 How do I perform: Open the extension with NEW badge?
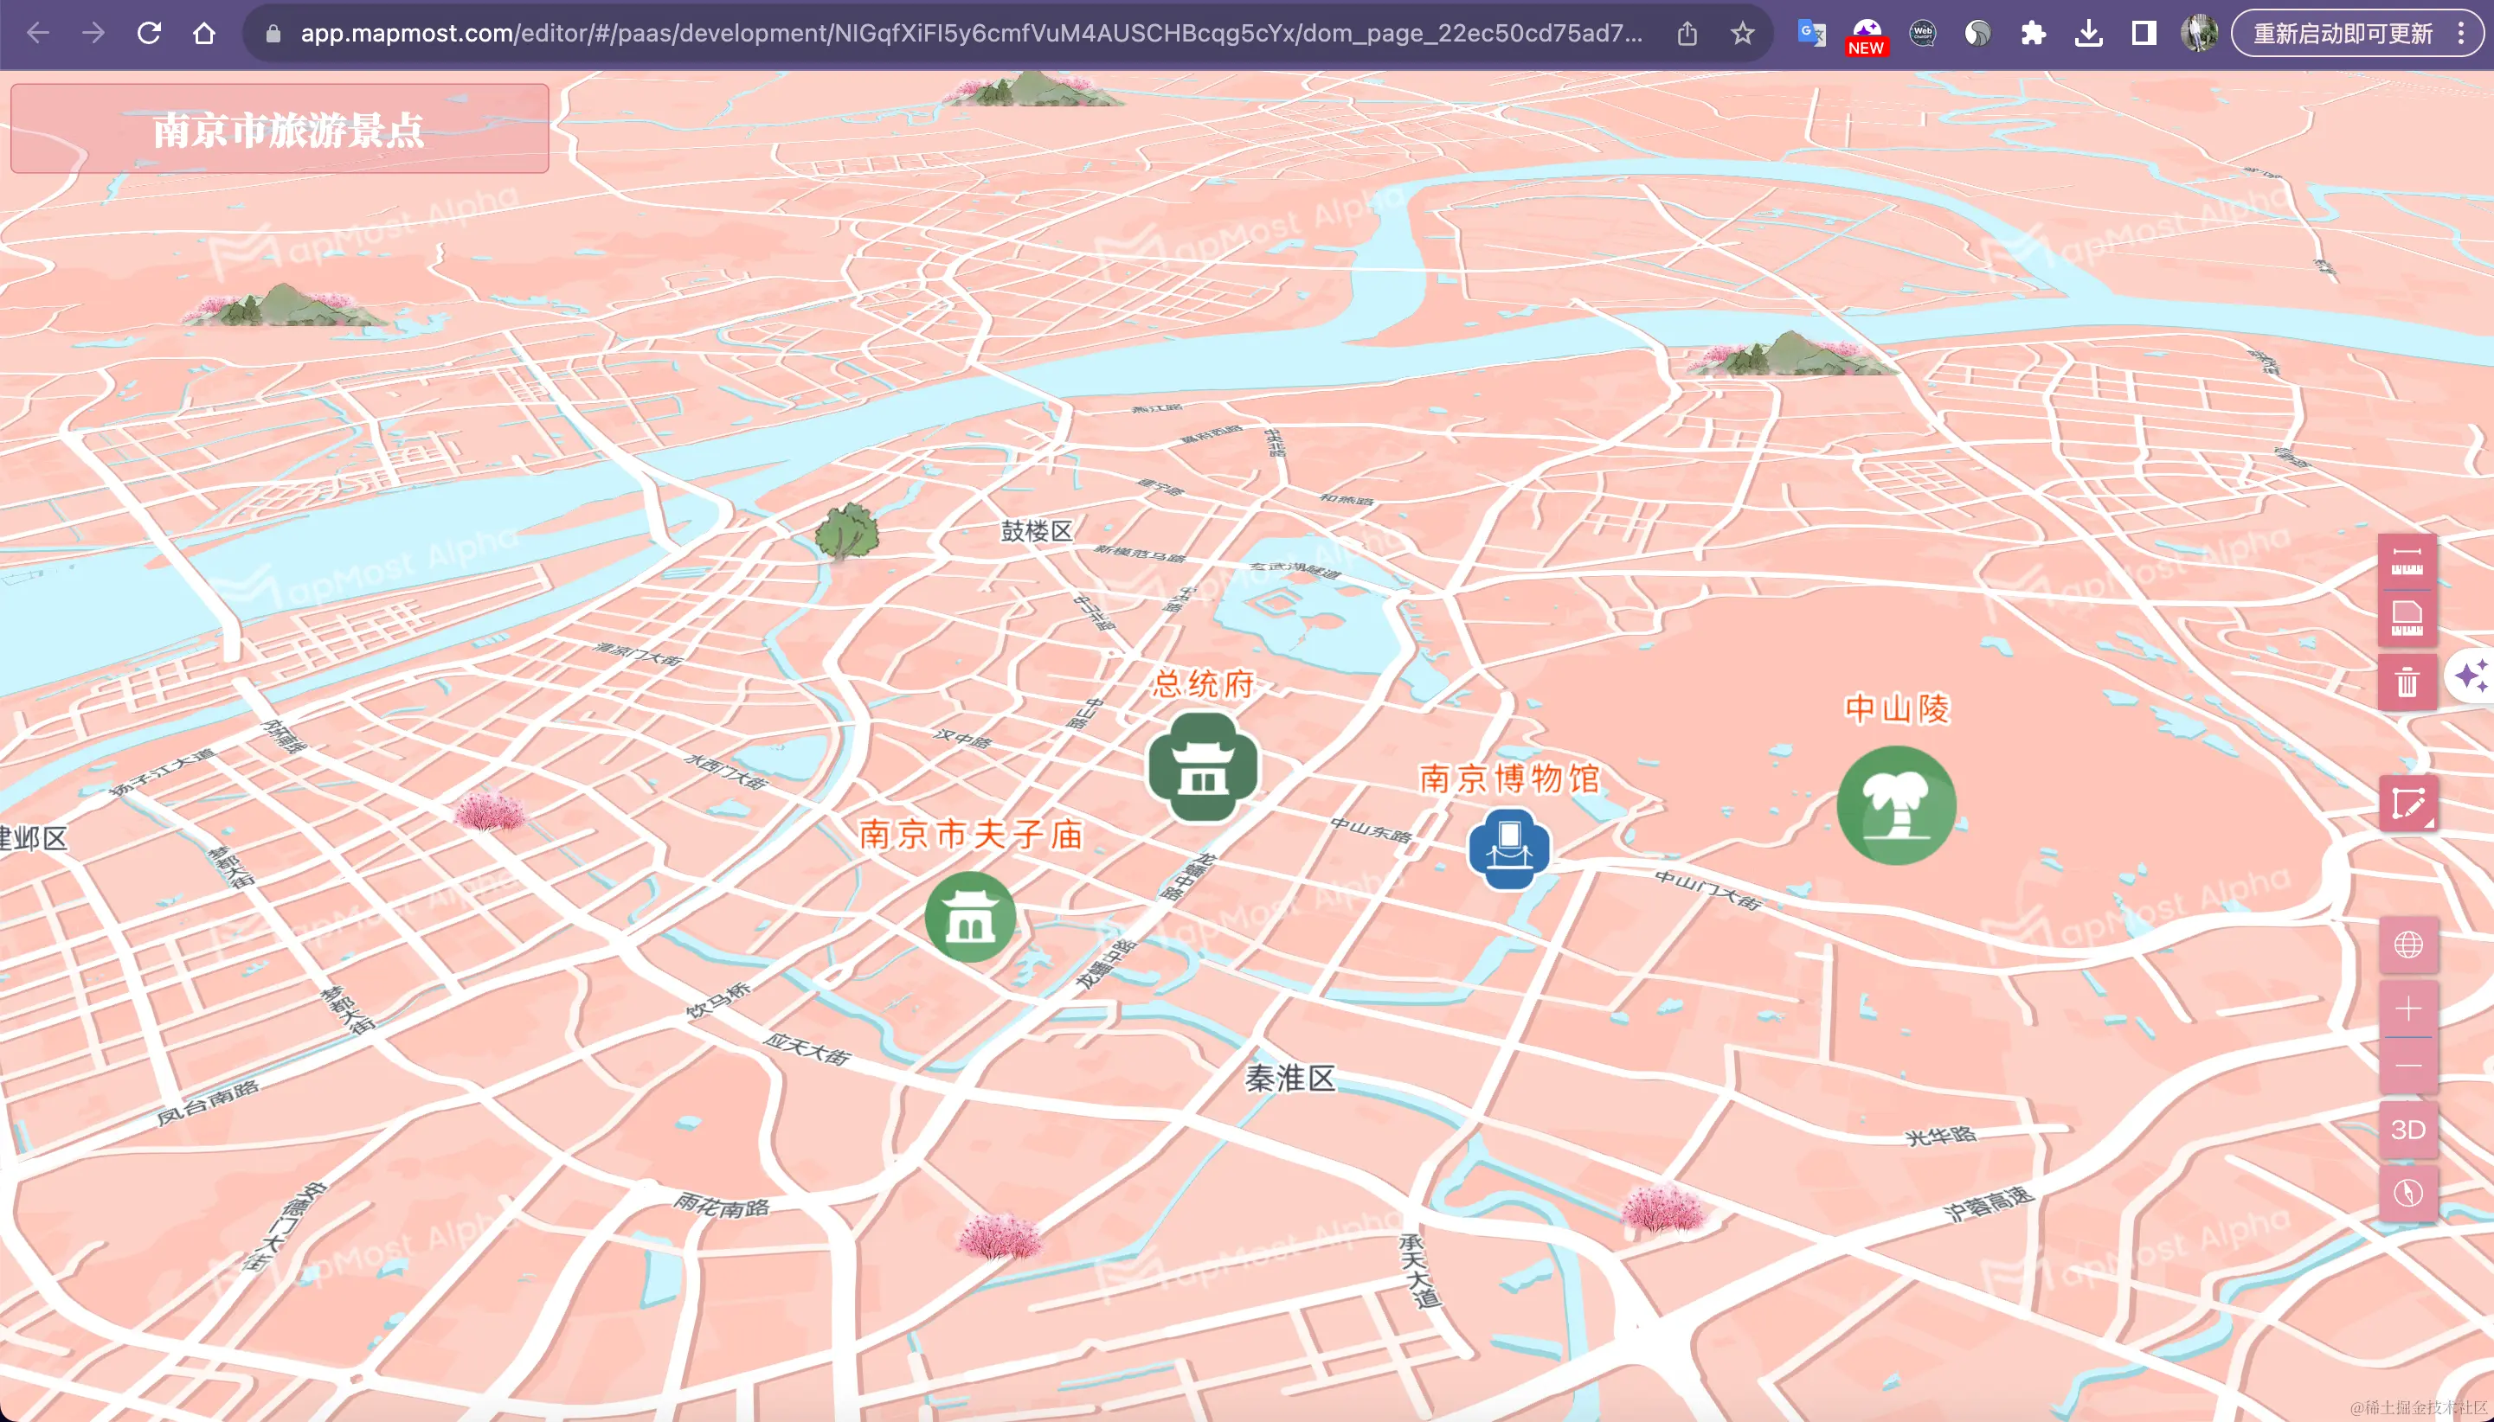1867,35
